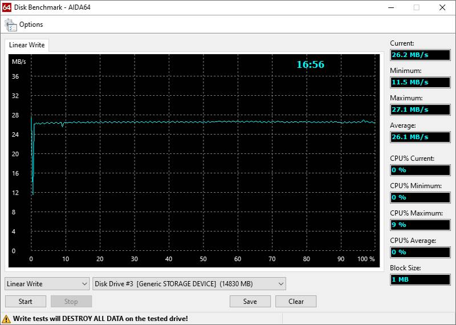Maximize the Disk Benchmark window
The image size is (456, 325).
coord(416,7)
